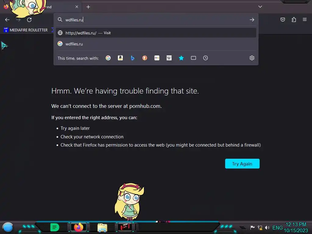Screen dimensions: 312x234
Task: Open the Pocket save icon
Action: (282, 19)
